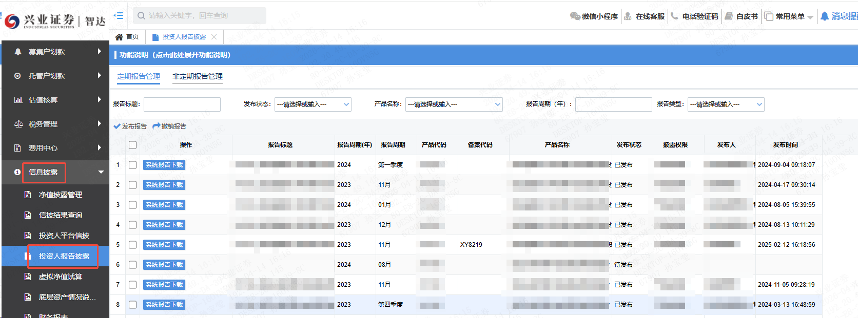The height and width of the screenshot is (318, 858).
Task: Check row 8 checkbox for 第四季度
Action: pyautogui.click(x=132, y=305)
